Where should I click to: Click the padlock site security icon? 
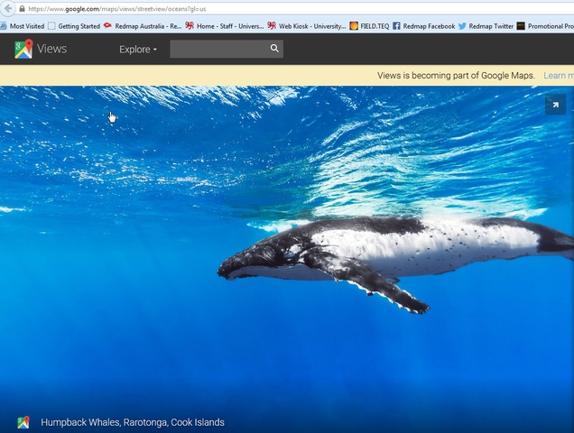[x=22, y=8]
